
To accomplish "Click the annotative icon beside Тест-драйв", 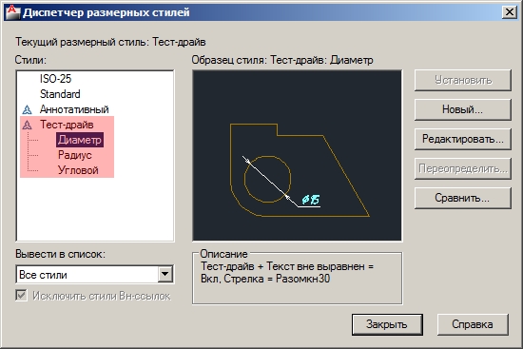I will pyautogui.click(x=27, y=125).
